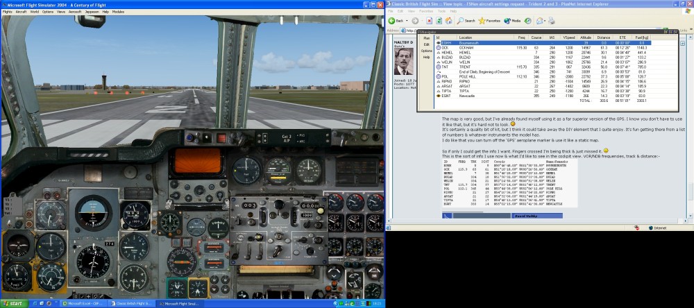
Task: Go to the Home page icon
Action: click(449, 21)
